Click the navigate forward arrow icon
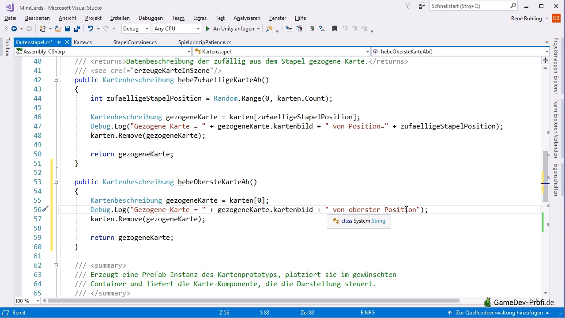This screenshot has height=318, width=565. pos(29,29)
